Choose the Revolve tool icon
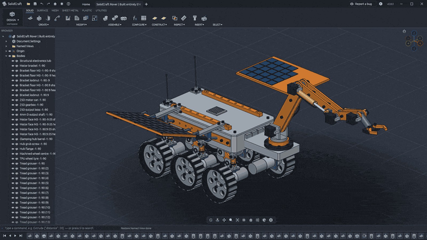Image resolution: width=427 pixels, height=240 pixels. 48,18
